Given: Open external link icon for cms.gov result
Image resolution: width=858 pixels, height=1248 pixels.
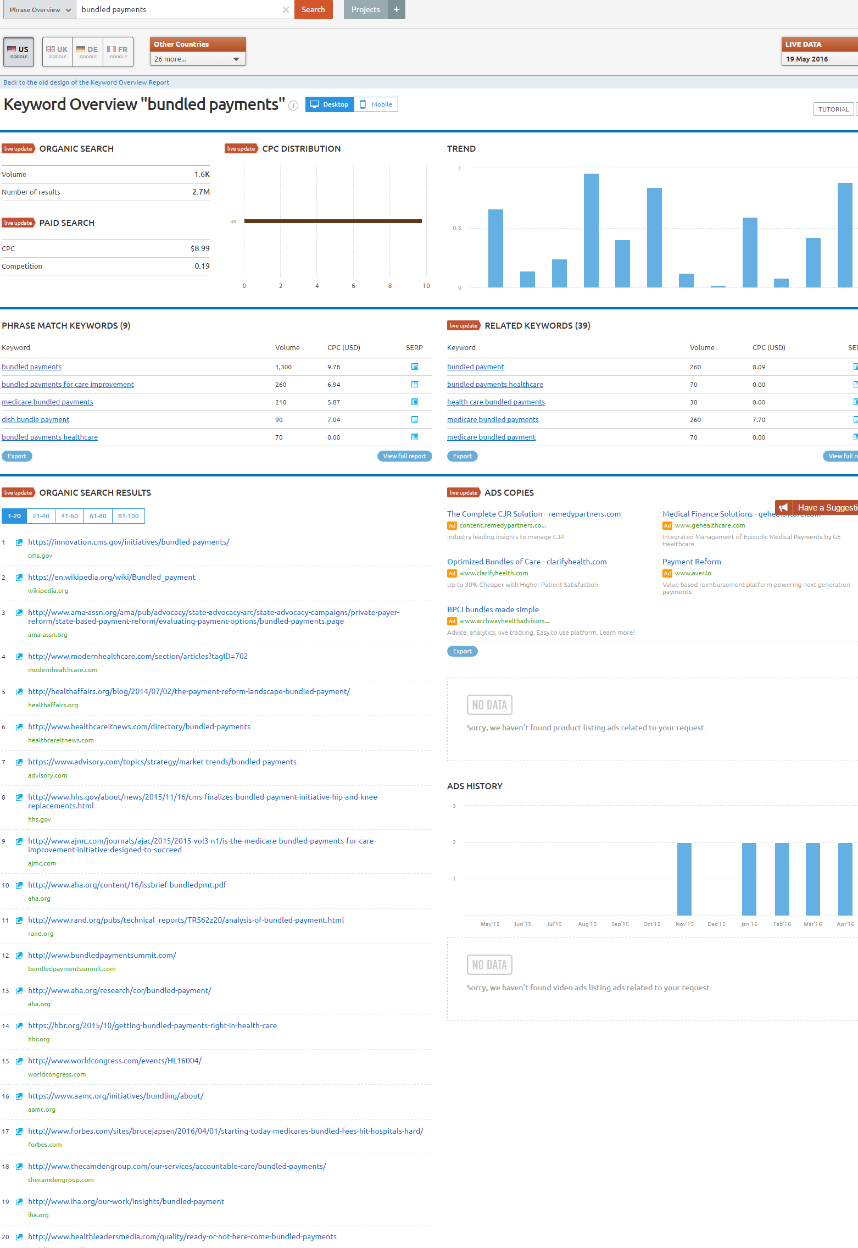Looking at the screenshot, I should pyautogui.click(x=19, y=542).
